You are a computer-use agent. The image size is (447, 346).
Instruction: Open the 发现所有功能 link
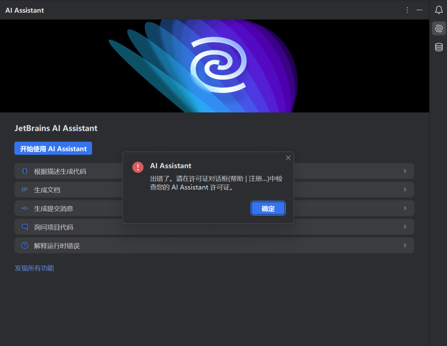coord(34,268)
